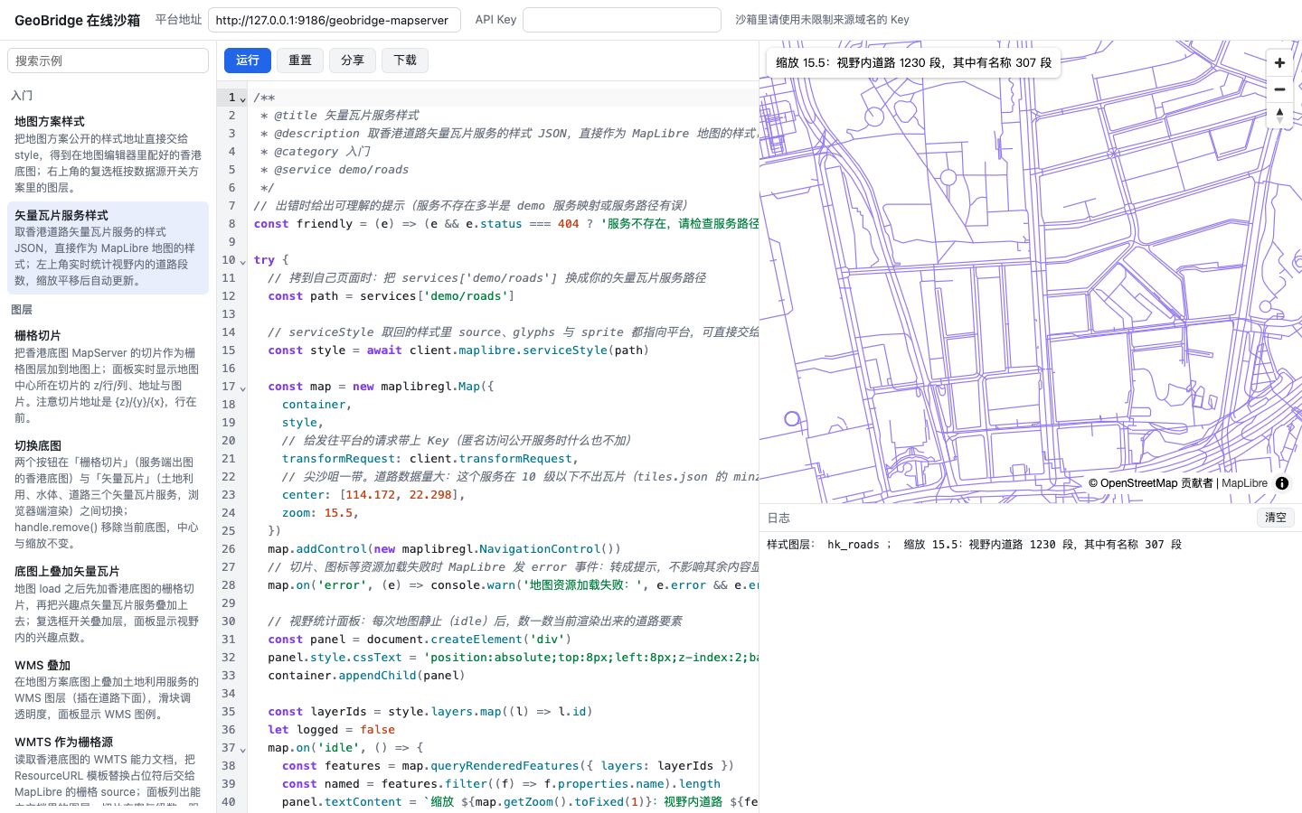Open the 地图方案样式 example
This screenshot has height=813, width=1302.
pos(108,154)
